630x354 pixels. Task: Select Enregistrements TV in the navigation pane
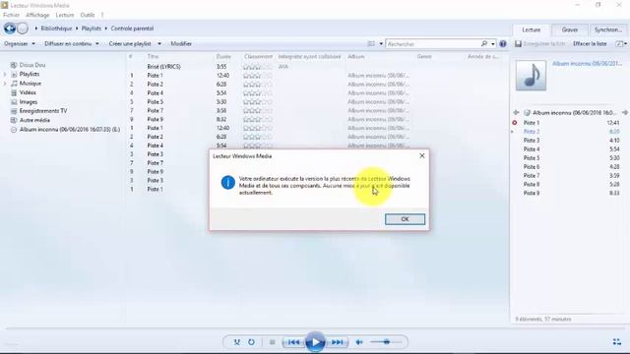[x=43, y=111]
